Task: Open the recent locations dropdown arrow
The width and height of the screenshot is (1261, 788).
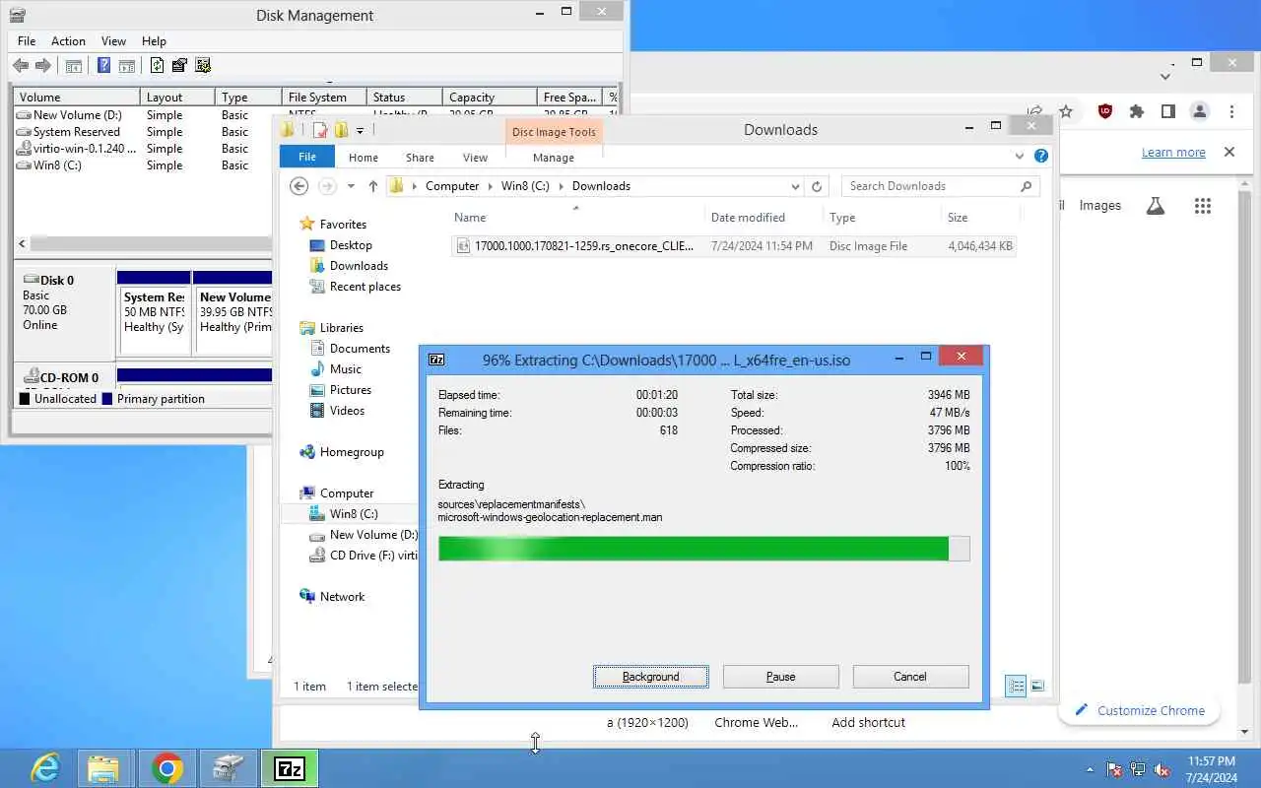Action: click(x=351, y=186)
